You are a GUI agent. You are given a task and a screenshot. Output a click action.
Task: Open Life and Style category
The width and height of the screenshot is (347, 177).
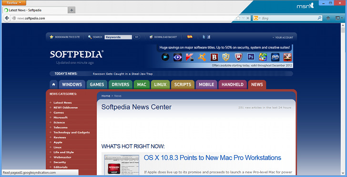pyautogui.click(x=63, y=152)
